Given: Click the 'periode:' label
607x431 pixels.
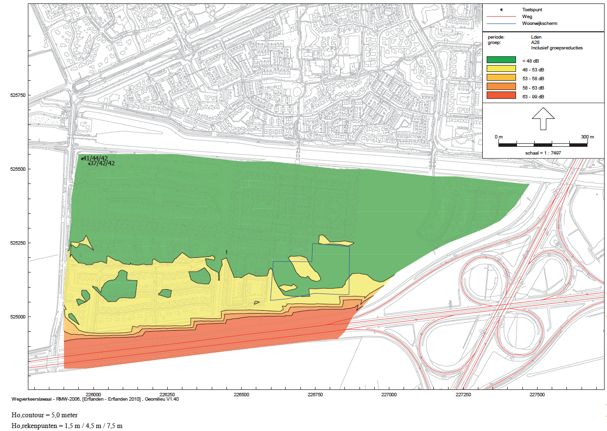Looking at the screenshot, I should click(495, 37).
